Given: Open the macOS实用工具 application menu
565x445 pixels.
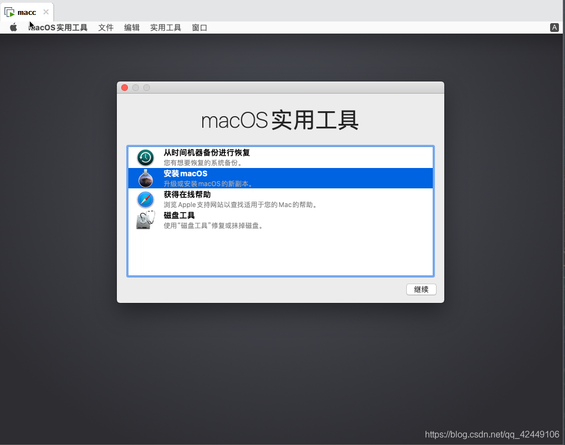Looking at the screenshot, I should click(58, 28).
